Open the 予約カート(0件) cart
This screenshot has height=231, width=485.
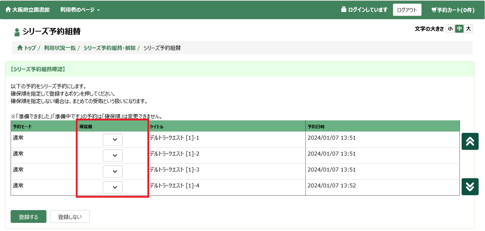(x=453, y=10)
